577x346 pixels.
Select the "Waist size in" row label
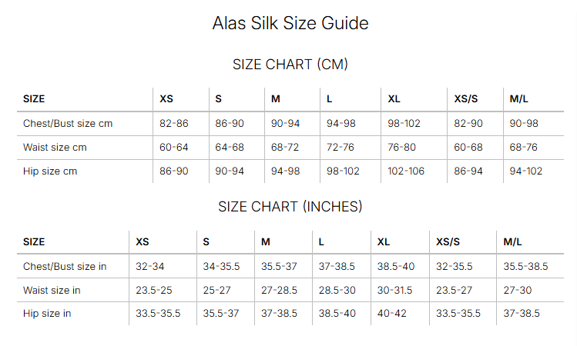pyautogui.click(x=52, y=290)
